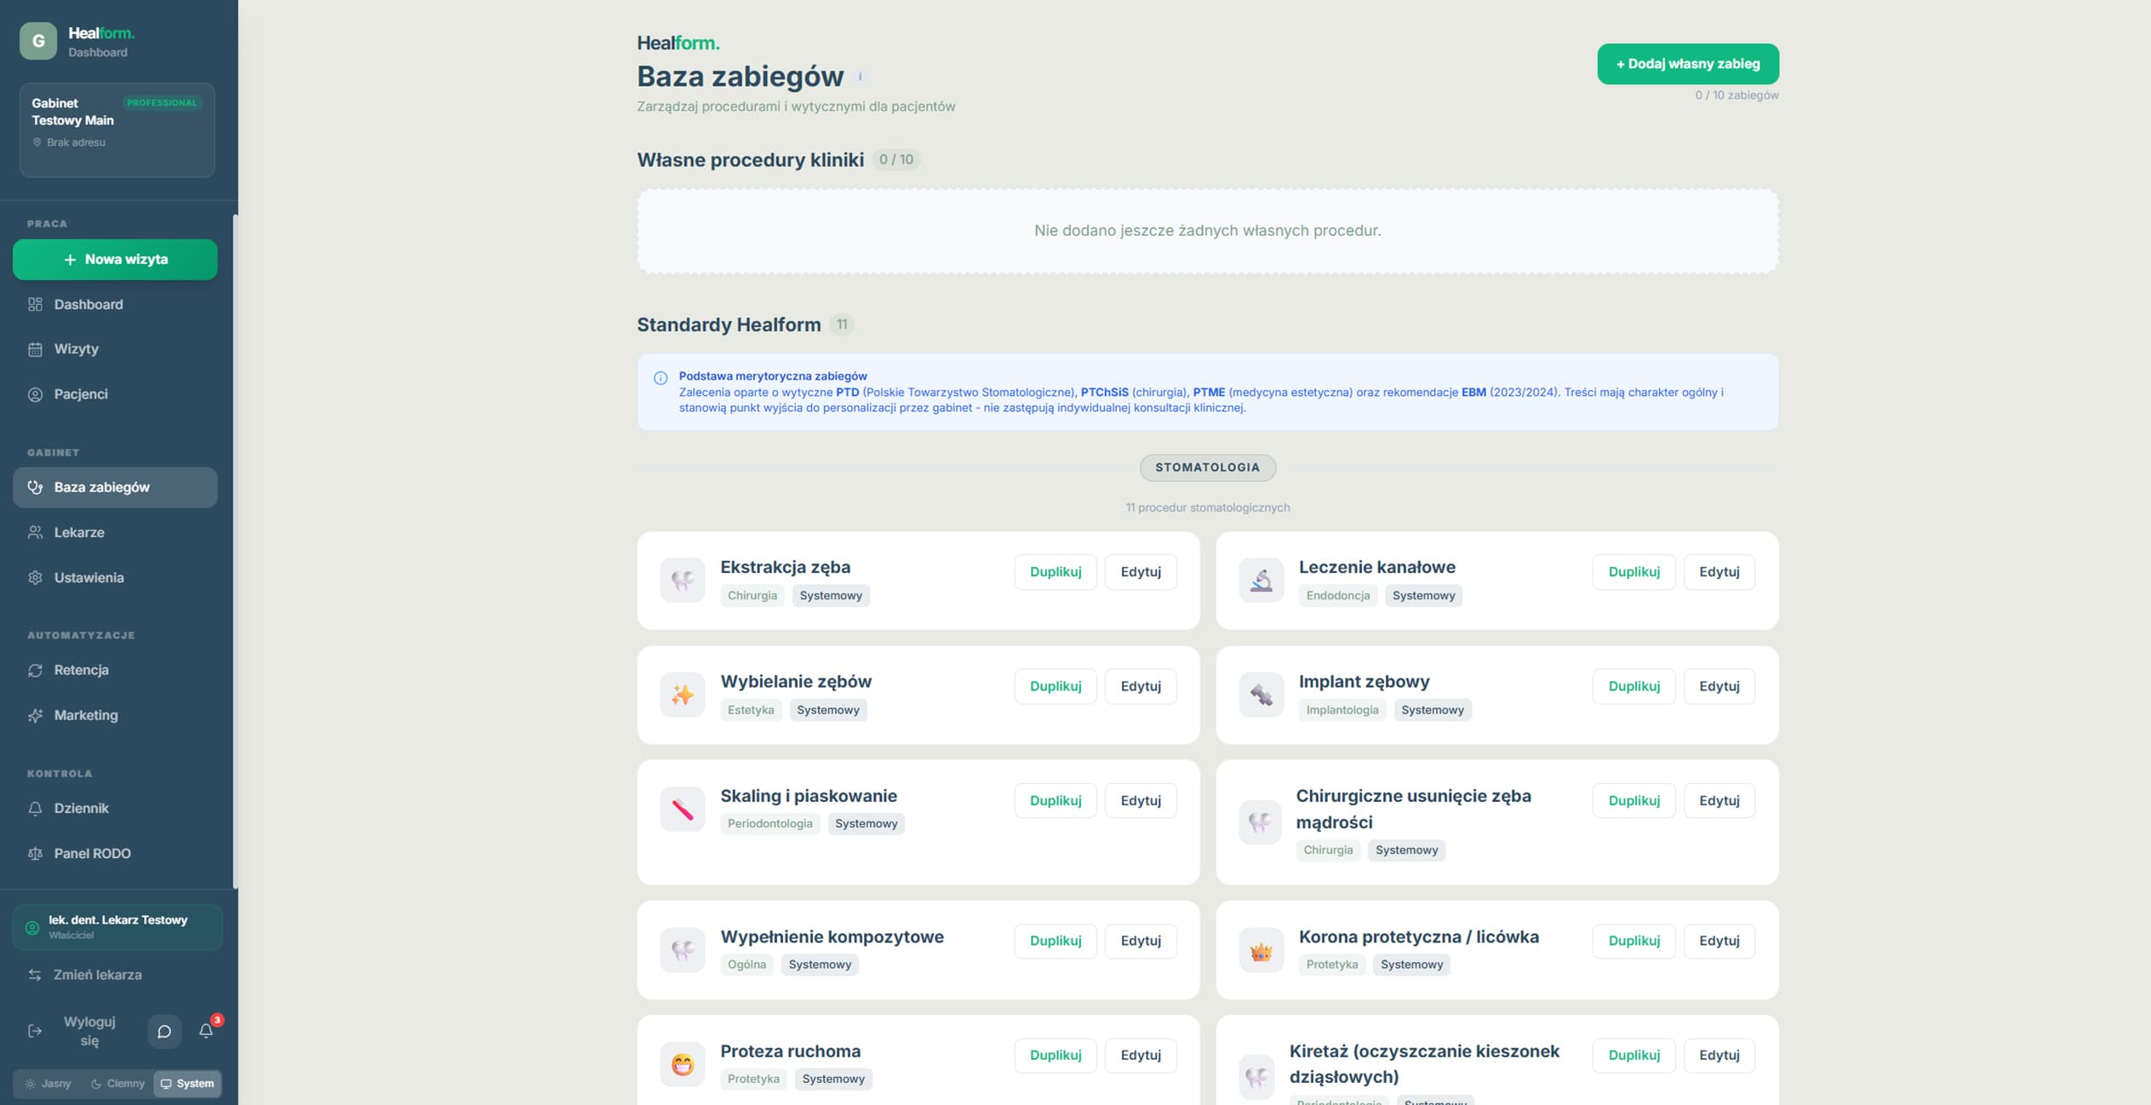Edit Kiretaż procedure
2151x1105 pixels.
point(1719,1056)
